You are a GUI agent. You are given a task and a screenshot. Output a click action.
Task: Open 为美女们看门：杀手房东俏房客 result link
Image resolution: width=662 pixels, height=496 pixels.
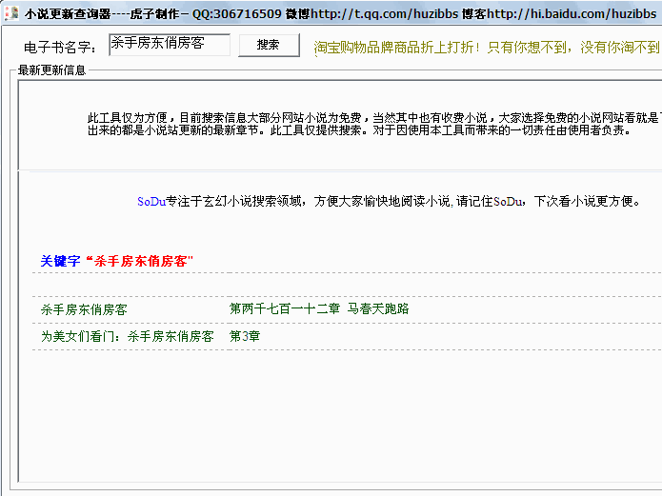(127, 336)
